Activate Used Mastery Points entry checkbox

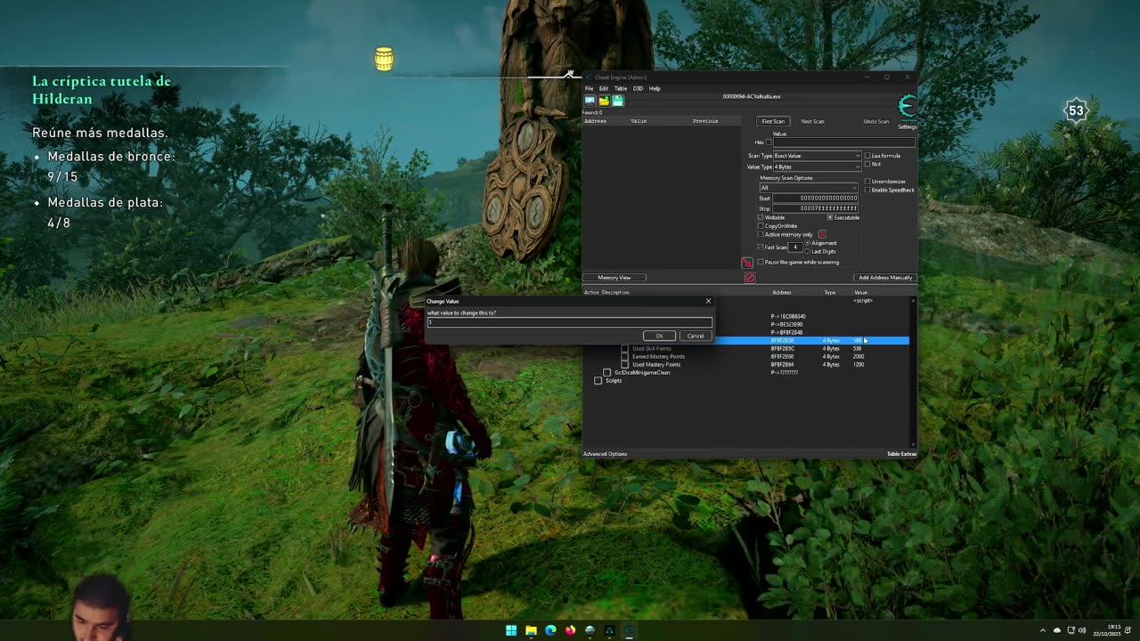625,365
